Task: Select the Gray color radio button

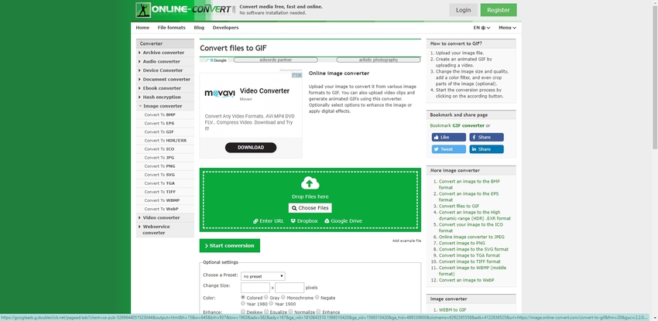Action: (266, 296)
